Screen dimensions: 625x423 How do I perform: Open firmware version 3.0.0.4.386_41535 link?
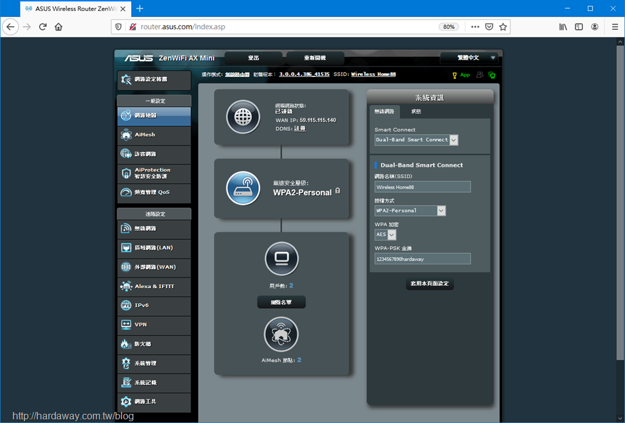click(304, 74)
